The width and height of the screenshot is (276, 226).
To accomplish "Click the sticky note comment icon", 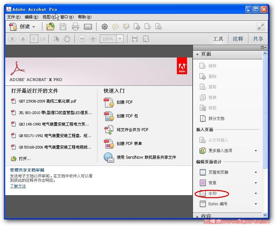I will [x=116, y=27].
